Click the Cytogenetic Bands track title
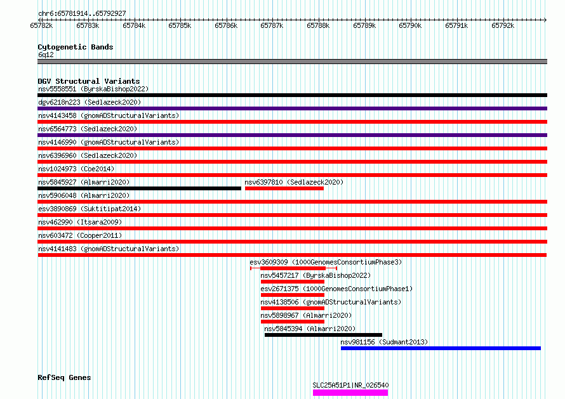 tap(76, 47)
